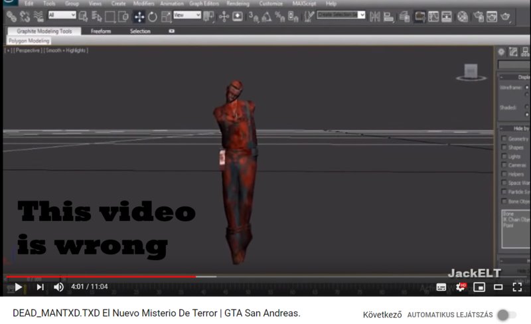
Task: Toggle the Percent Snap icon
Action: pos(279,17)
